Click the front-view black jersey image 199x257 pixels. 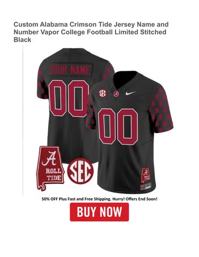[129, 132]
